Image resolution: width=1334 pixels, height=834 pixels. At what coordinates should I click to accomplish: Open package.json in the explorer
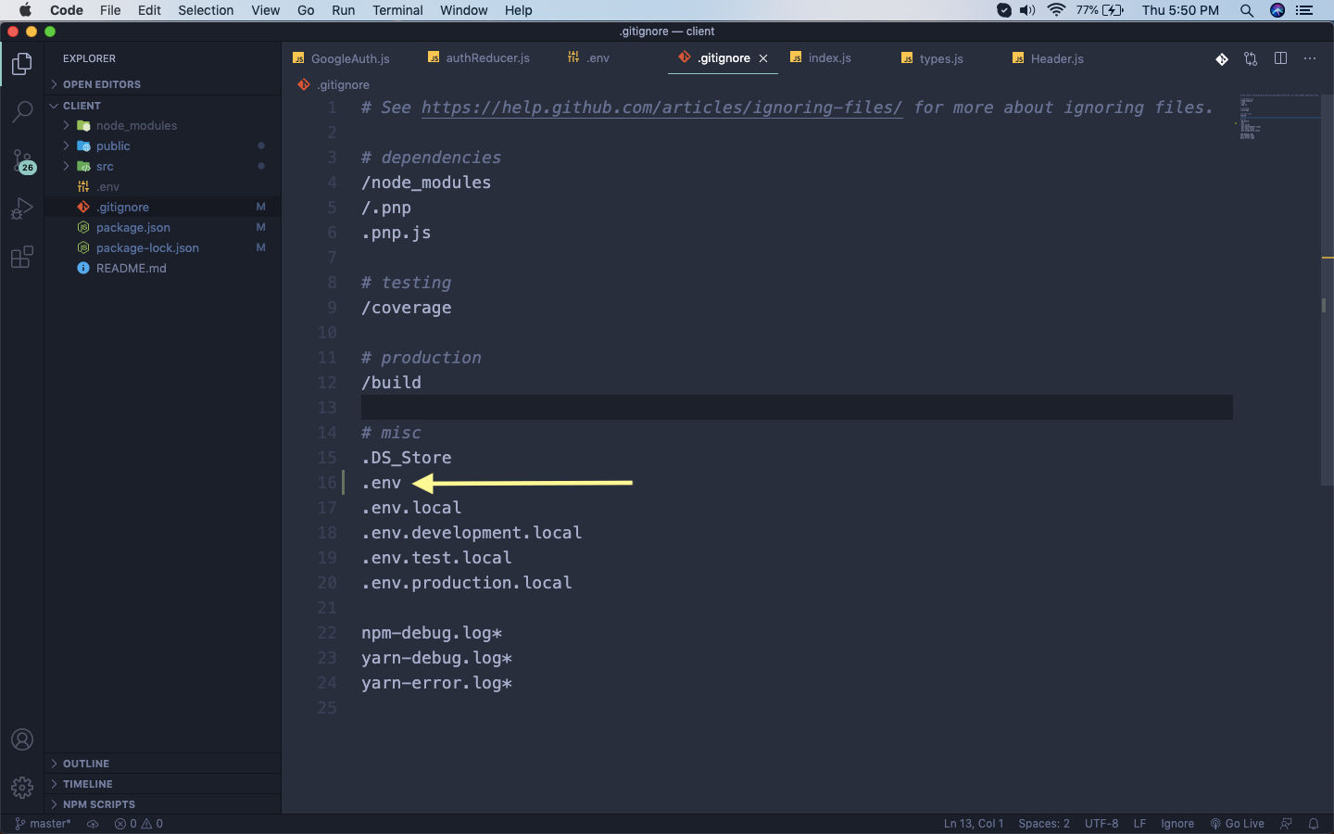pyautogui.click(x=132, y=228)
